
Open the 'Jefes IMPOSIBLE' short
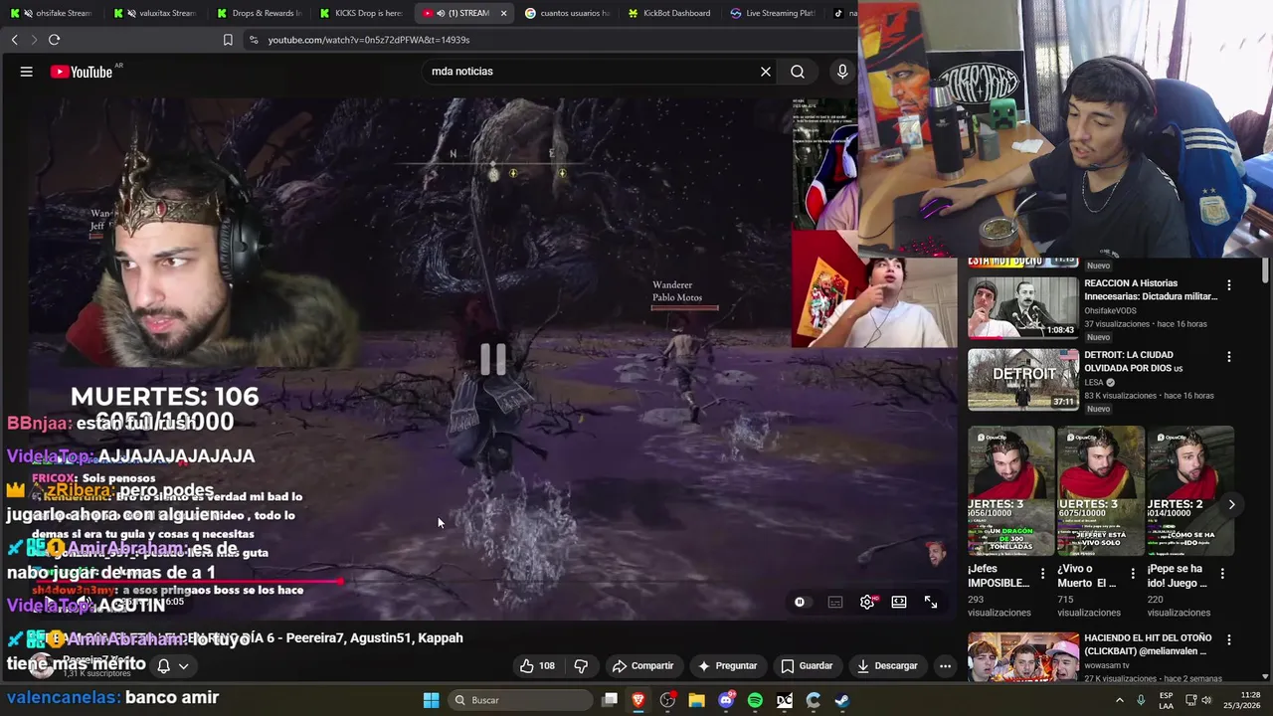click(1010, 491)
